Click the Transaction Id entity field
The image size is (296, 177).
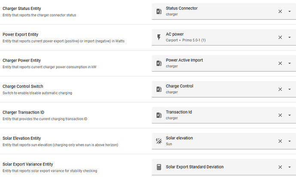click(x=214, y=115)
